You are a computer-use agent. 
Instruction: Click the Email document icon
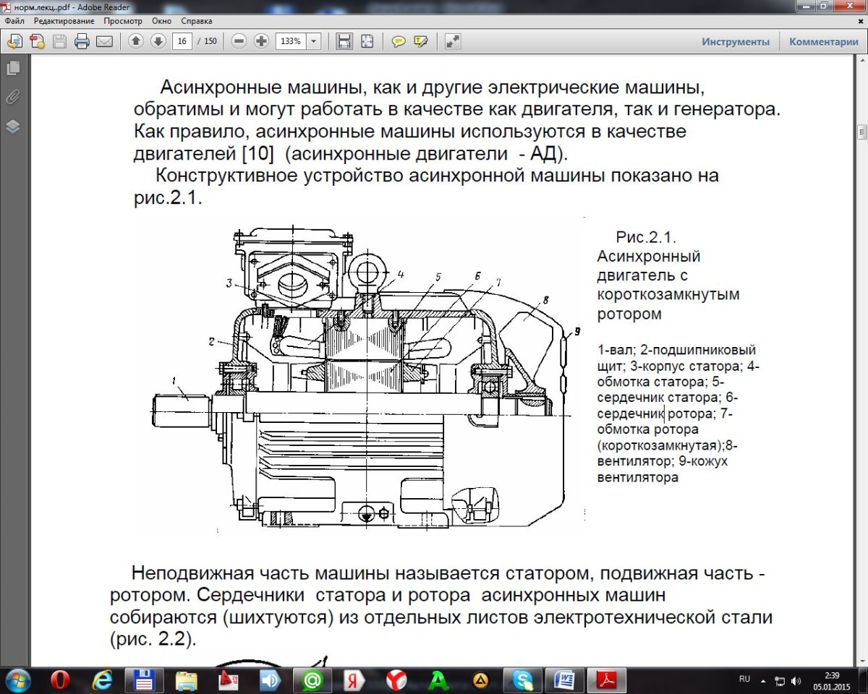(104, 41)
